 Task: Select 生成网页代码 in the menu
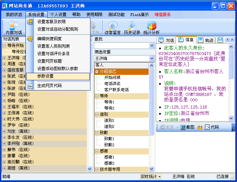(50, 86)
